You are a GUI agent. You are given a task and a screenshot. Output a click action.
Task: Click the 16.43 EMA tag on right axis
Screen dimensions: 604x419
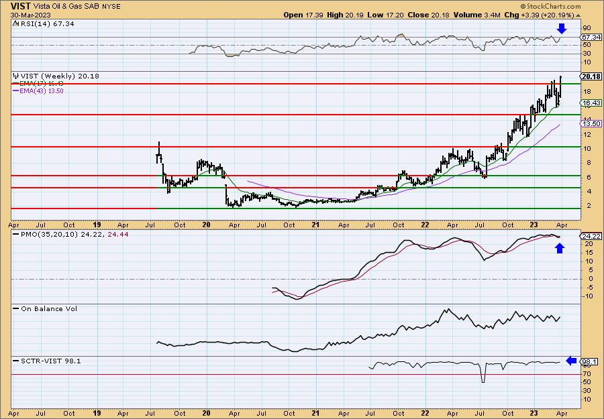pyautogui.click(x=591, y=103)
